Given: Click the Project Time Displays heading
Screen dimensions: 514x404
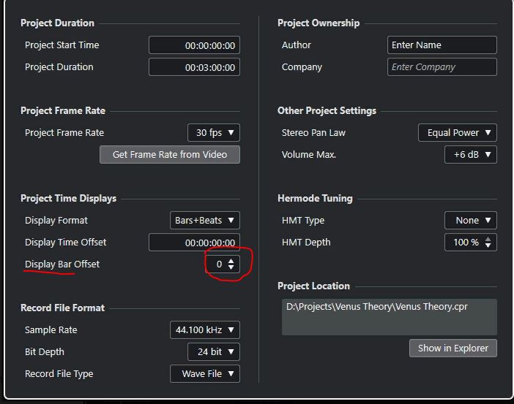Looking at the screenshot, I should tap(68, 198).
